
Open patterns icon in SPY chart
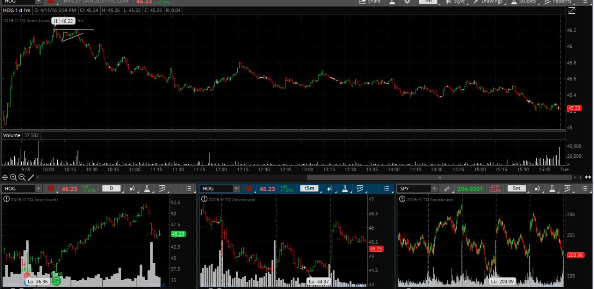click(567, 189)
